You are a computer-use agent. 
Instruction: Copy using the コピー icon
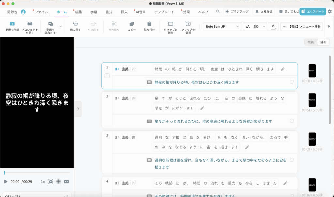tap(132, 24)
